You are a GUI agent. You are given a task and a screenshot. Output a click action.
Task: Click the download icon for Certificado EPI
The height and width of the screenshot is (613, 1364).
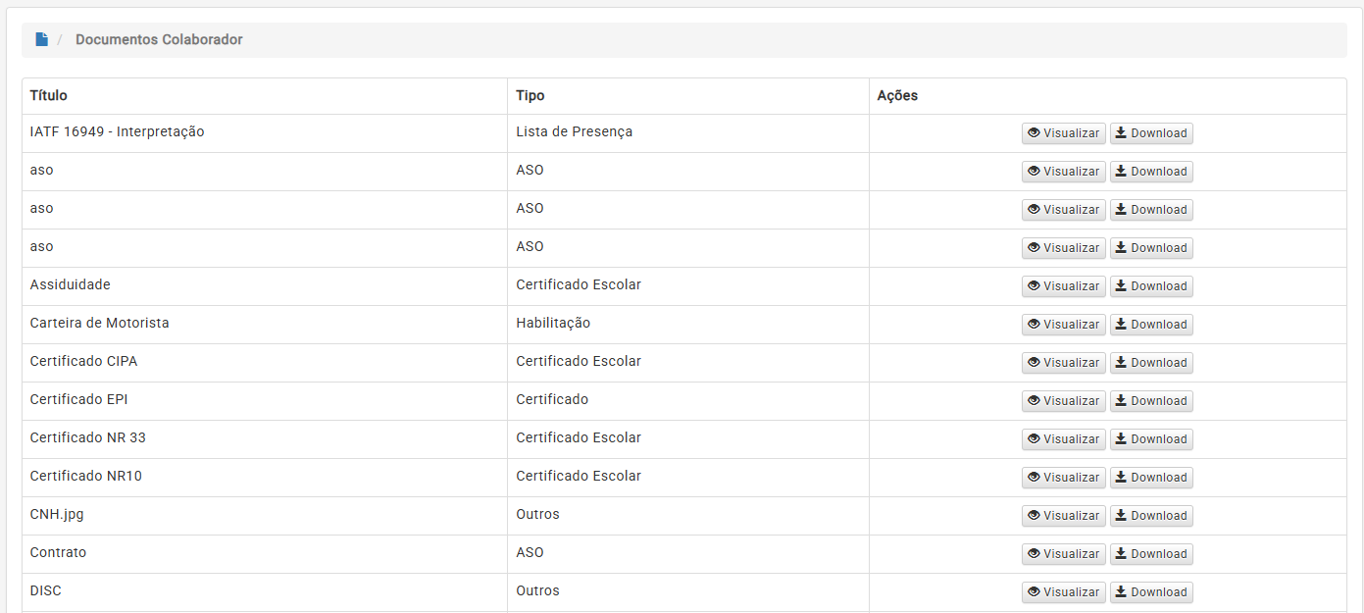(1121, 401)
